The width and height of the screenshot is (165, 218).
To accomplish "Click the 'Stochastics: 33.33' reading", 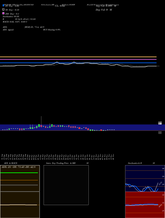I will coord(11,17).
